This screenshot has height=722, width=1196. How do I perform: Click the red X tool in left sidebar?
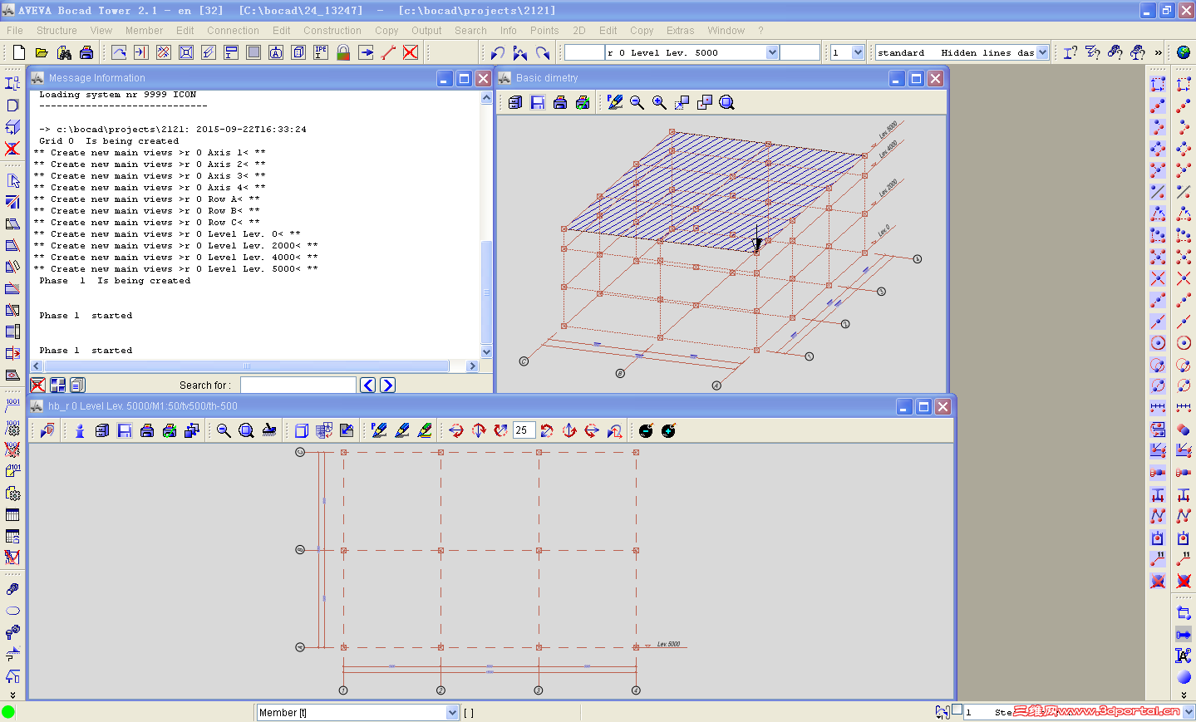tap(12, 149)
